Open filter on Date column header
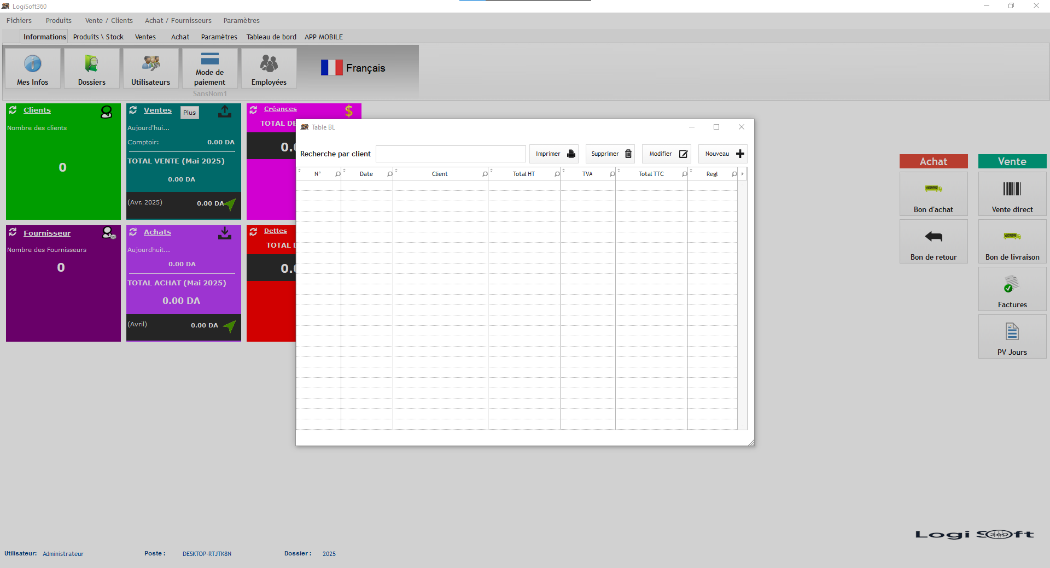This screenshot has width=1050, height=568. (x=390, y=174)
